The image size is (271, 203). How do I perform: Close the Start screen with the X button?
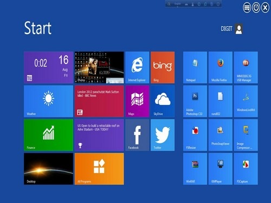(x=265, y=8)
